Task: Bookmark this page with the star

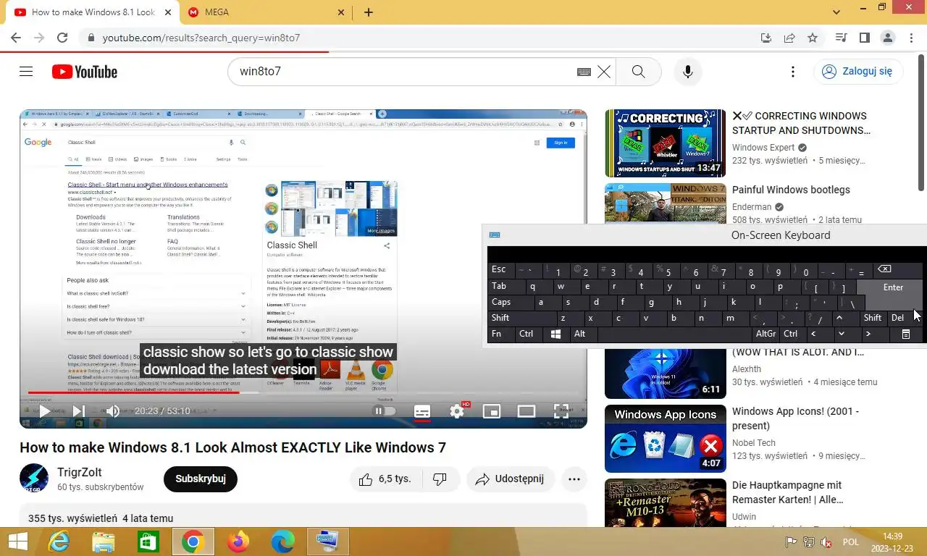Action: (813, 38)
